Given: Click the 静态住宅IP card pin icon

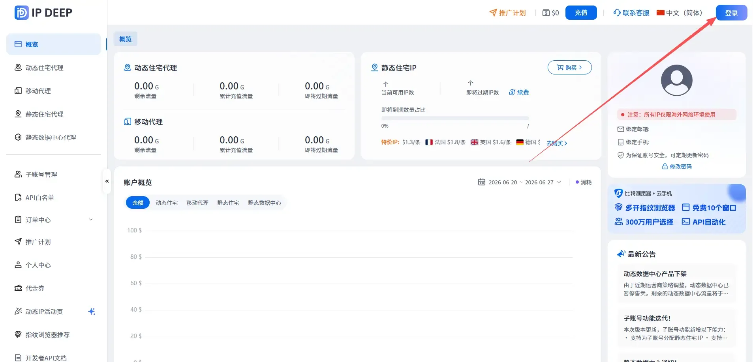Looking at the screenshot, I should pos(375,67).
